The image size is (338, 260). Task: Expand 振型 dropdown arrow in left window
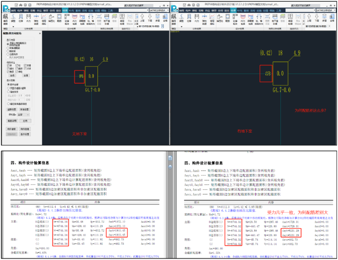pos(13,26)
